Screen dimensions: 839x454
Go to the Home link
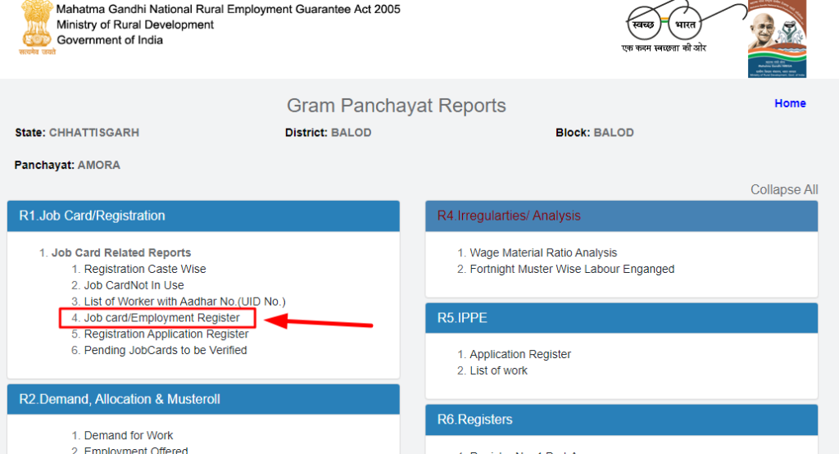(790, 103)
